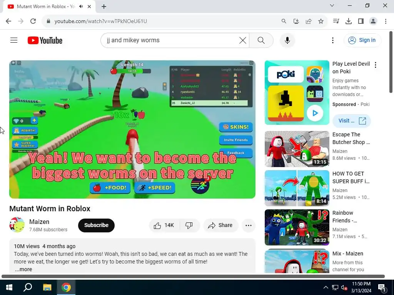The width and height of the screenshot is (394, 295).
Task: Click 10M views text in description
Action: (x=27, y=246)
